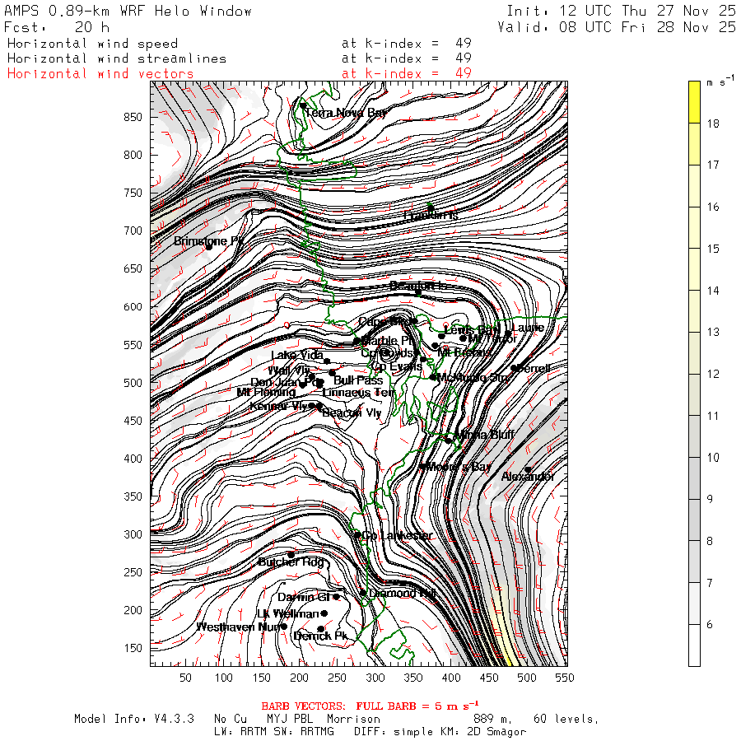The image size is (741, 741).
Task: Click the 'Laurie' map label
Action: 529,327
